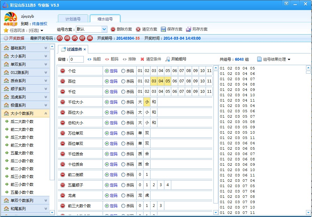The image size is (312, 217).
Task: Open the 组号方案 默认 dropdown
Action: point(104,30)
